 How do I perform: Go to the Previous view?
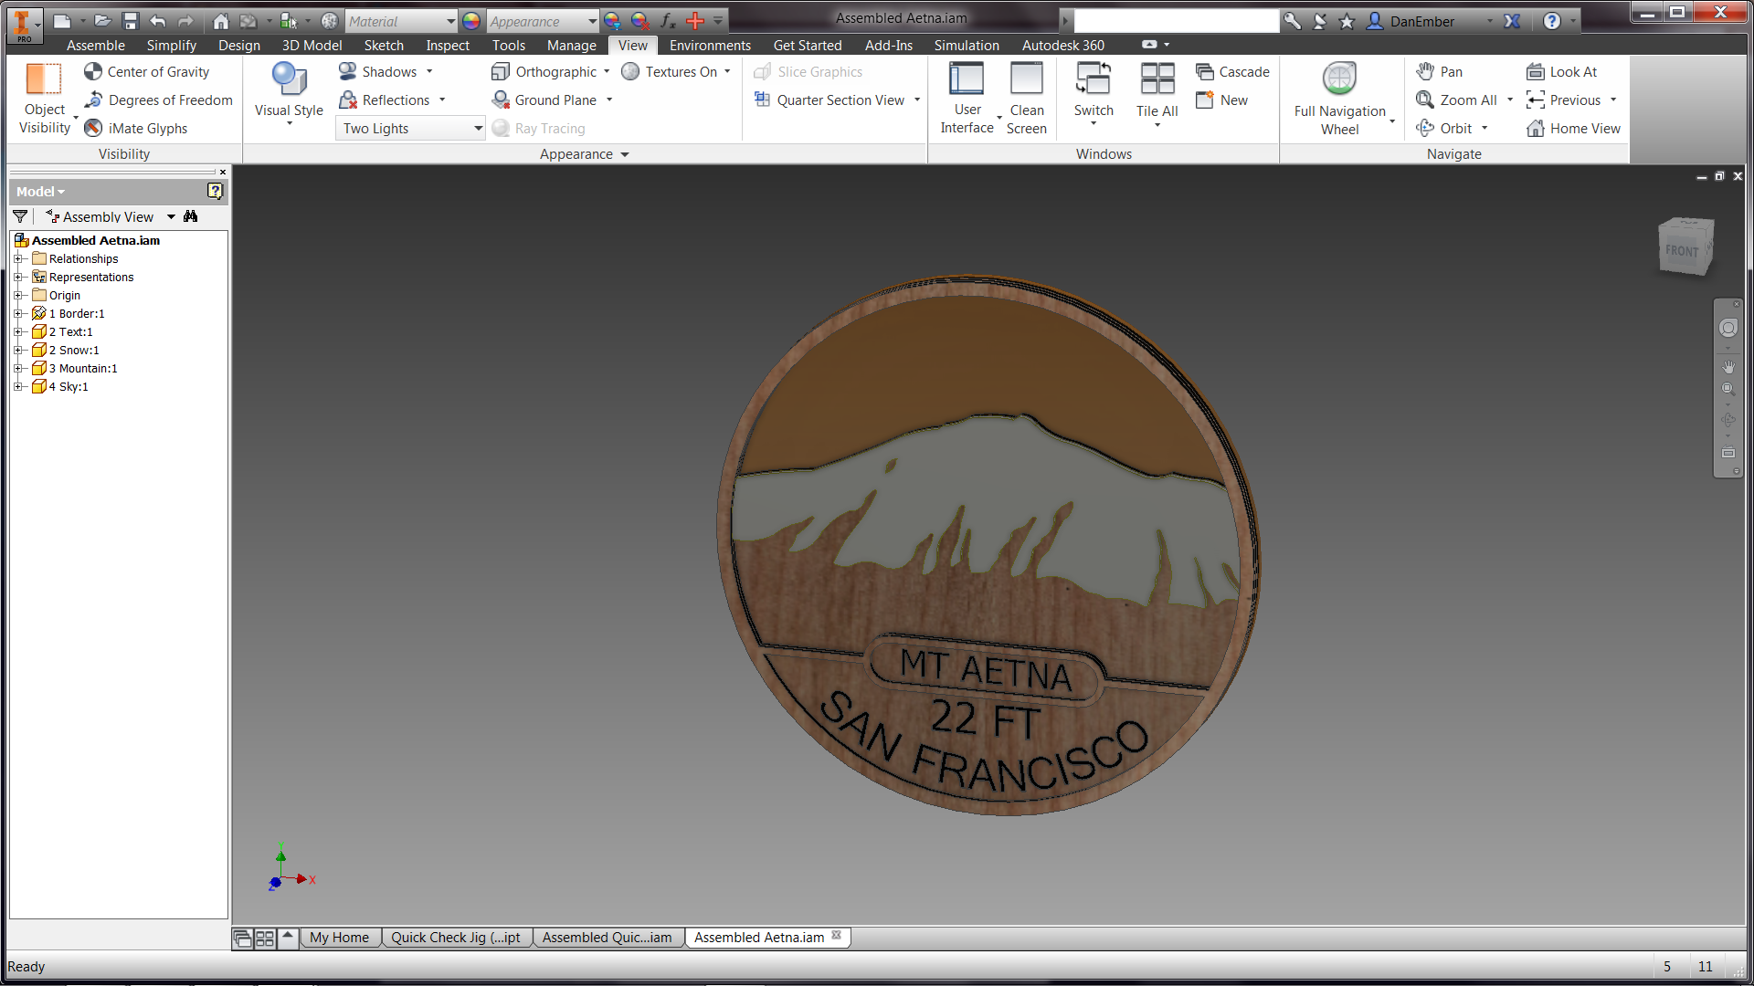[1563, 100]
